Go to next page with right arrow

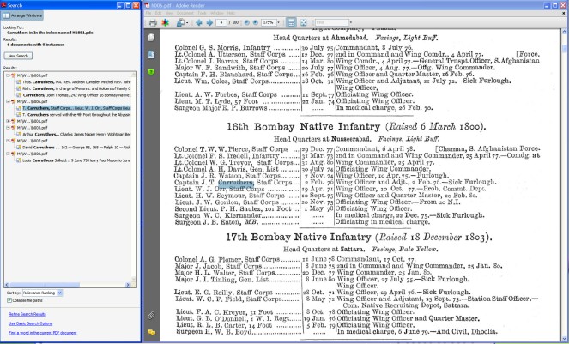click(x=209, y=22)
